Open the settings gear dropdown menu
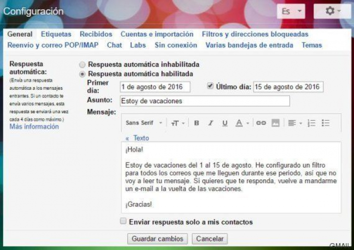 tap(332, 11)
